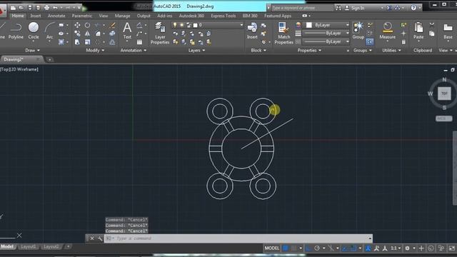Expand the Modify panel
Image resolution: width=457 pixels, height=257 pixels.
pyautogui.click(x=95, y=51)
